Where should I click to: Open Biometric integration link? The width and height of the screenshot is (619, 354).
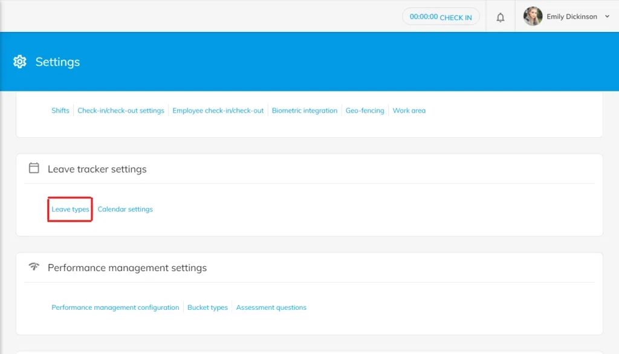point(305,111)
